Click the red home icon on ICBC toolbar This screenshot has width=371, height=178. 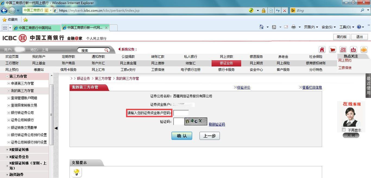(x=322, y=50)
